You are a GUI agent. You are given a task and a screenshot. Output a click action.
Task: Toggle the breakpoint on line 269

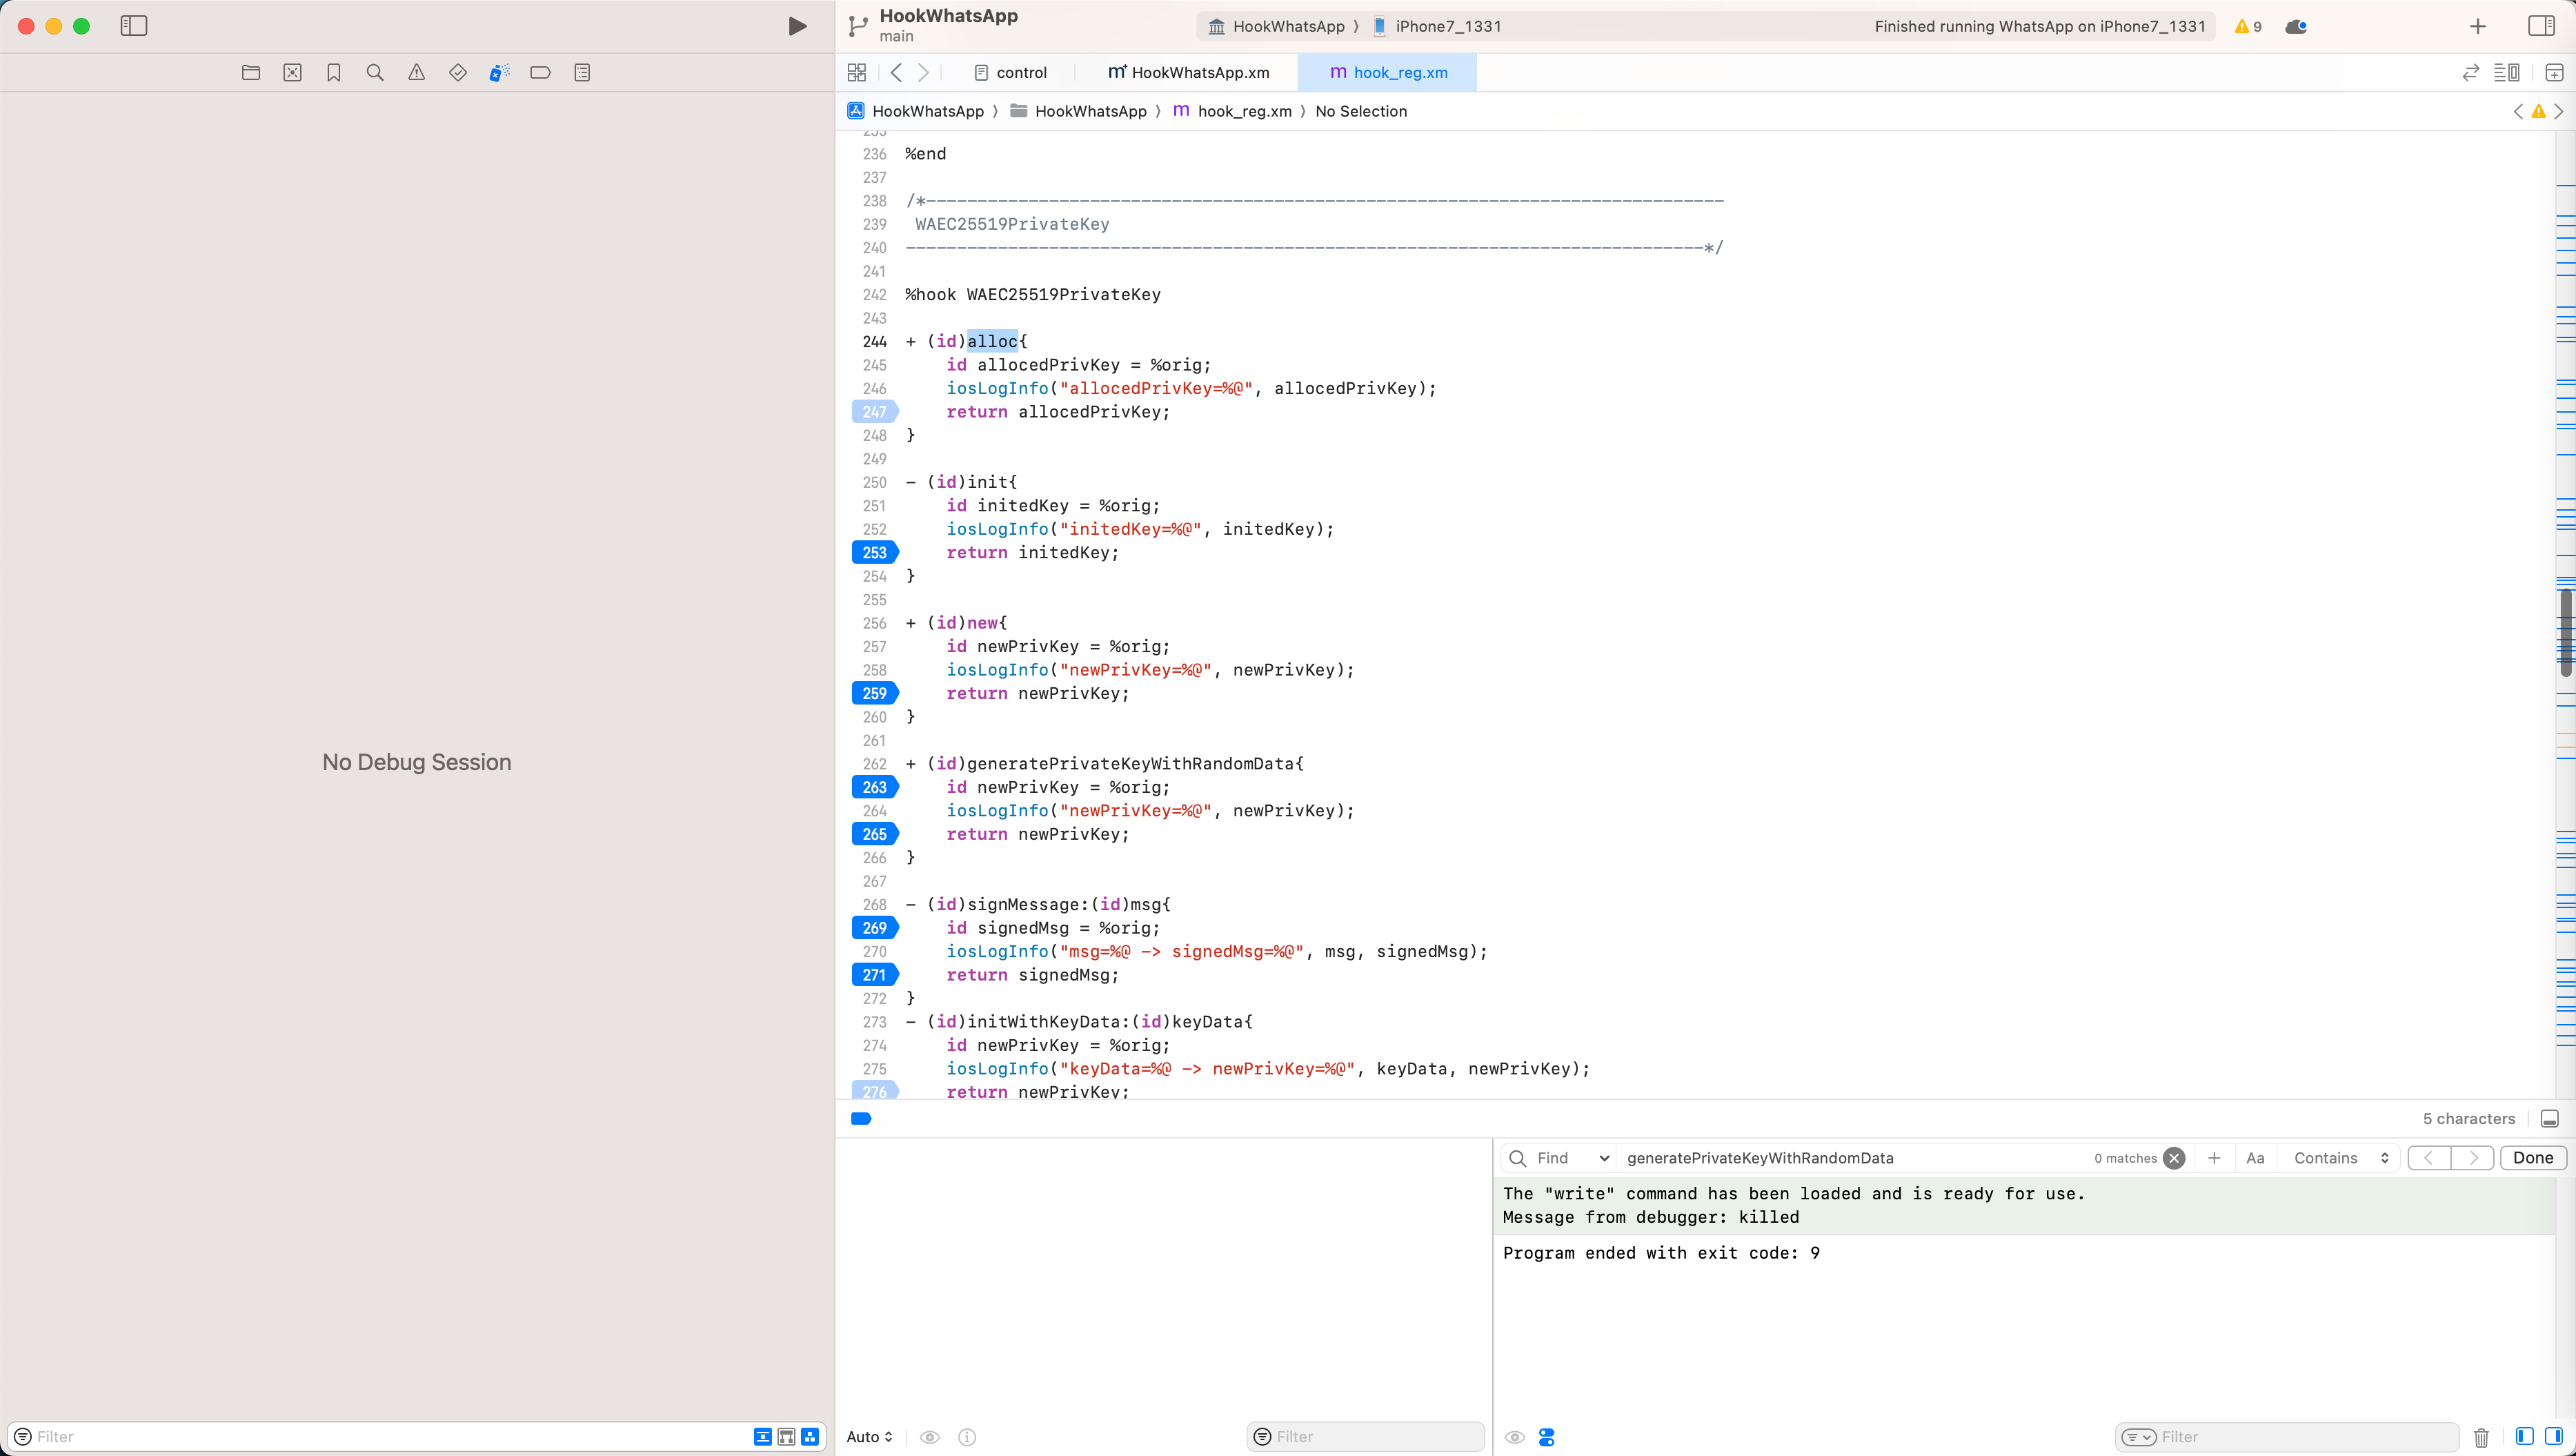click(x=875, y=928)
